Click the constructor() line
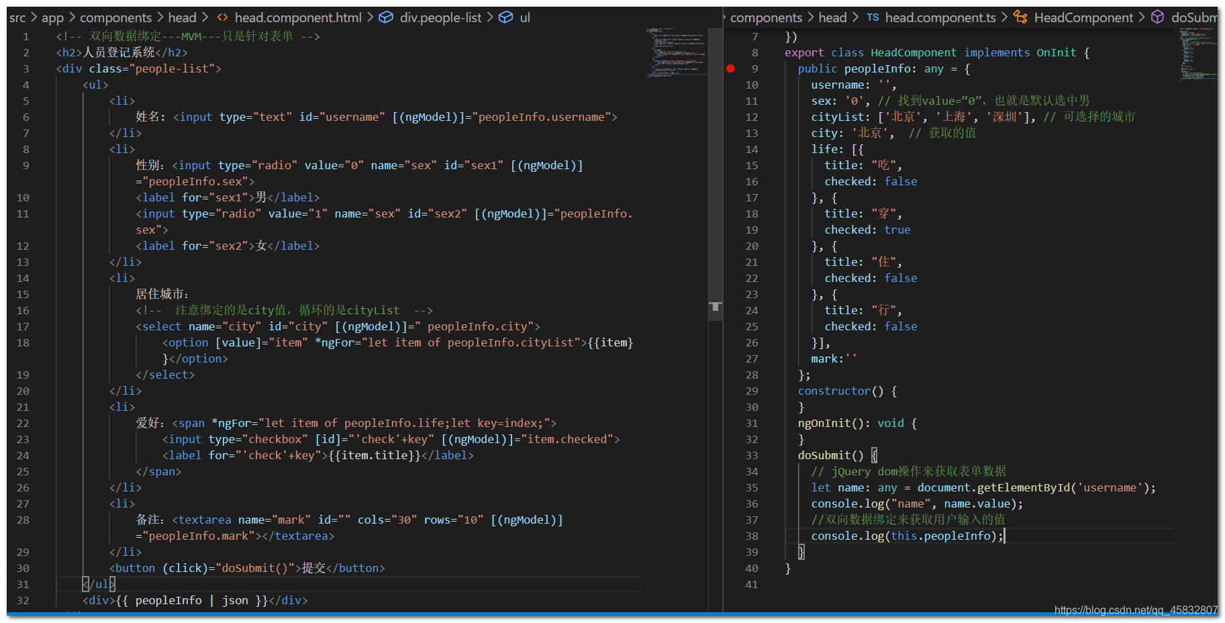The height and width of the screenshot is (623, 1225). click(847, 391)
